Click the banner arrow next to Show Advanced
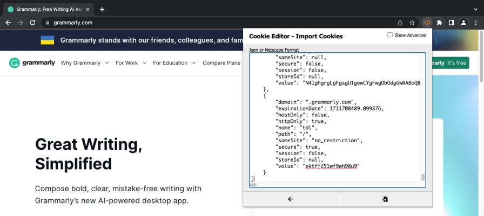484x216 pixels. 436,40
